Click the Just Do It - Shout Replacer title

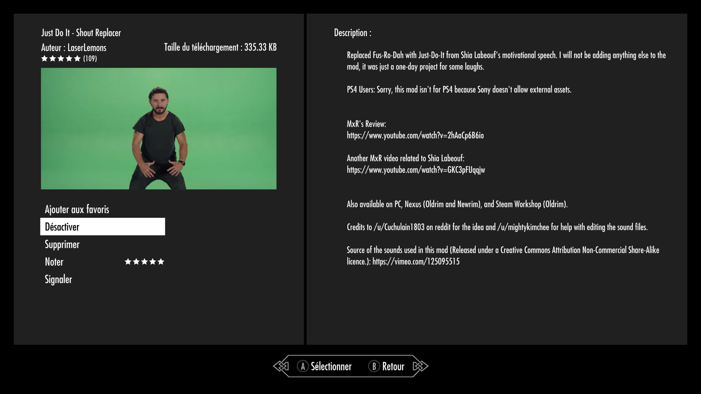coord(81,32)
